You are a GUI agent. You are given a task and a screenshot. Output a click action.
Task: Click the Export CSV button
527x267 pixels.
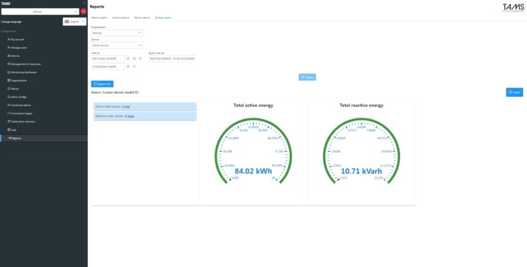(102, 84)
